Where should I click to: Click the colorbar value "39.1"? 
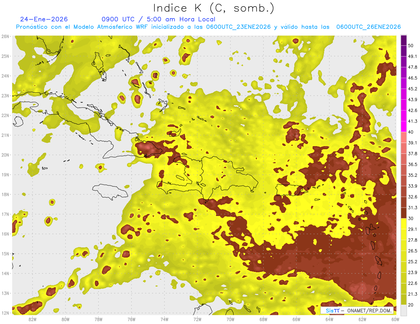pos(413,143)
